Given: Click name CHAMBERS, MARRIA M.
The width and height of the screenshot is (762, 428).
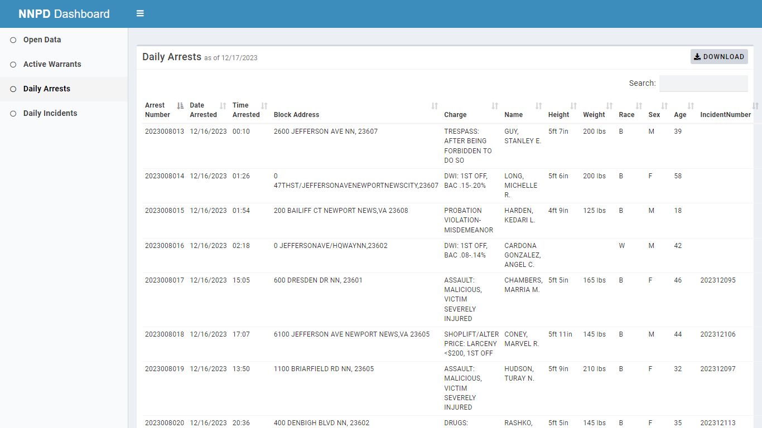Looking at the screenshot, I should [x=523, y=285].
